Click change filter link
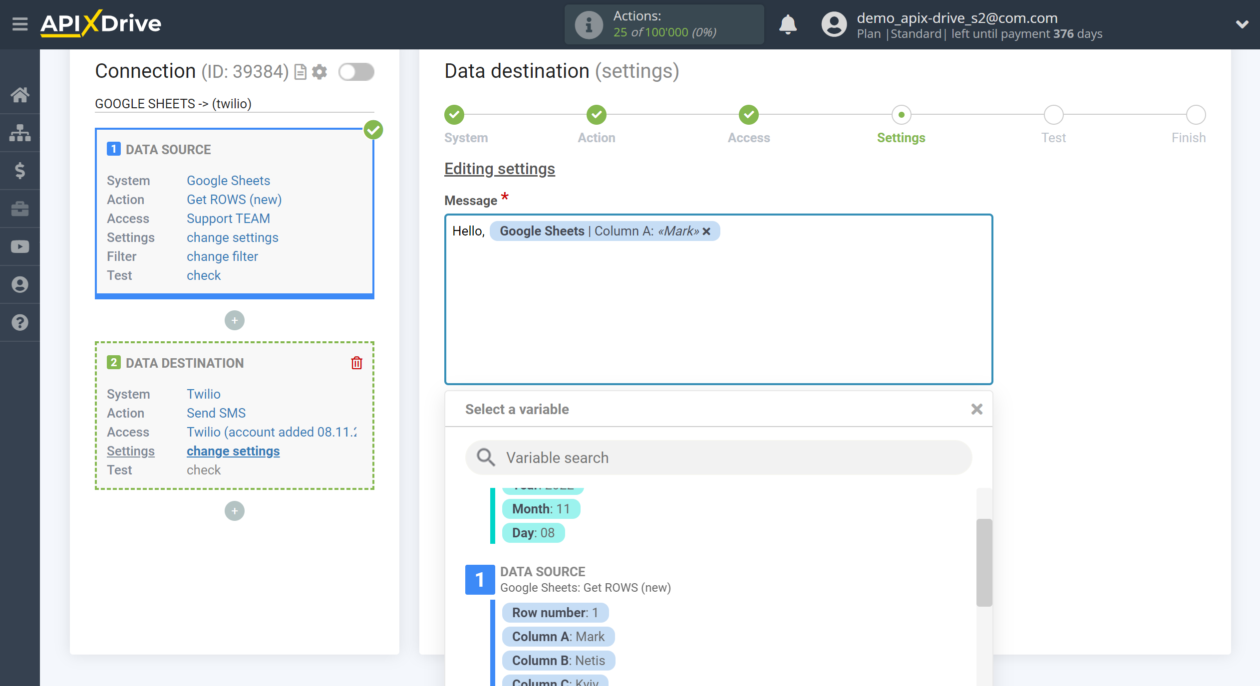1260x686 pixels. pos(222,256)
